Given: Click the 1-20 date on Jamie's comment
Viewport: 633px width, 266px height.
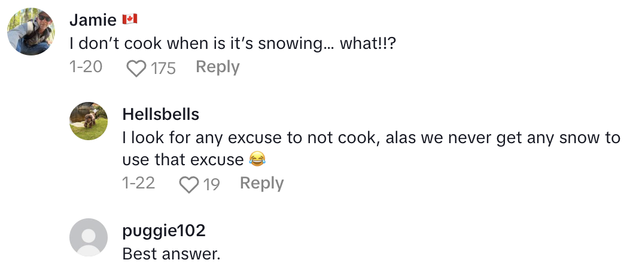Looking at the screenshot, I should [86, 67].
